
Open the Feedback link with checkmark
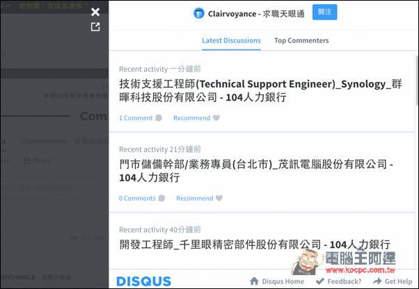tap(338, 281)
